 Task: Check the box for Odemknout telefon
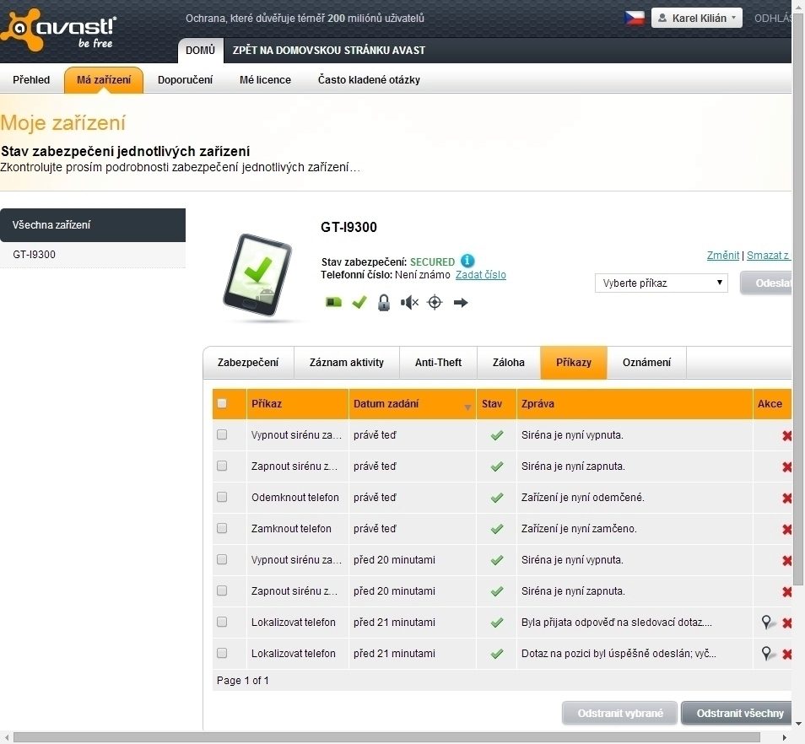point(222,497)
